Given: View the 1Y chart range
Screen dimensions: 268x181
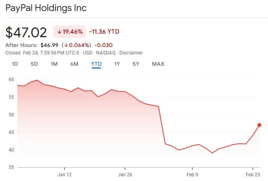Looking at the screenshot, I should click(117, 64).
